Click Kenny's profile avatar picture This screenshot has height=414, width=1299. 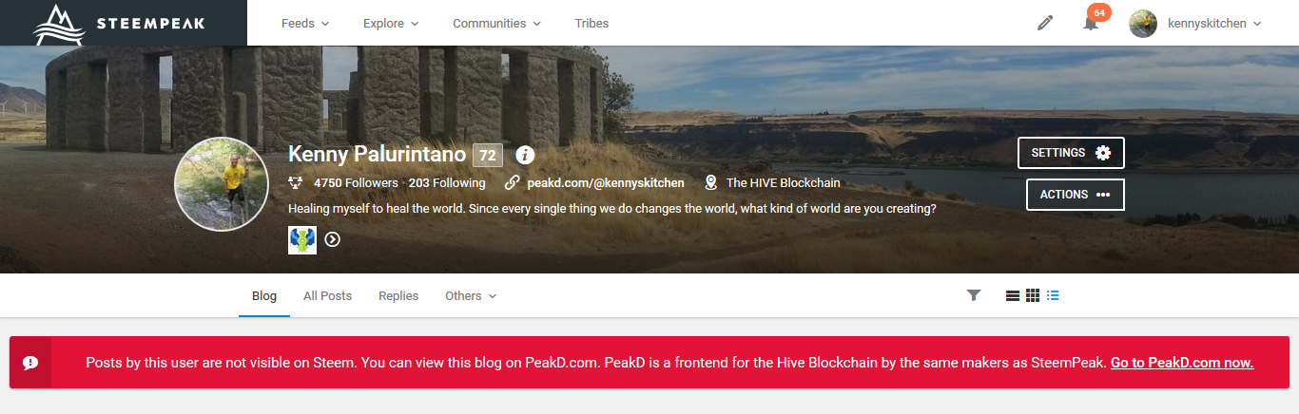tap(222, 184)
